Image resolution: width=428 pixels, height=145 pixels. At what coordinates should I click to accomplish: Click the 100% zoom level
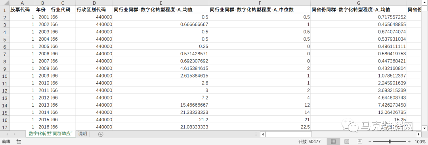coord(420,141)
